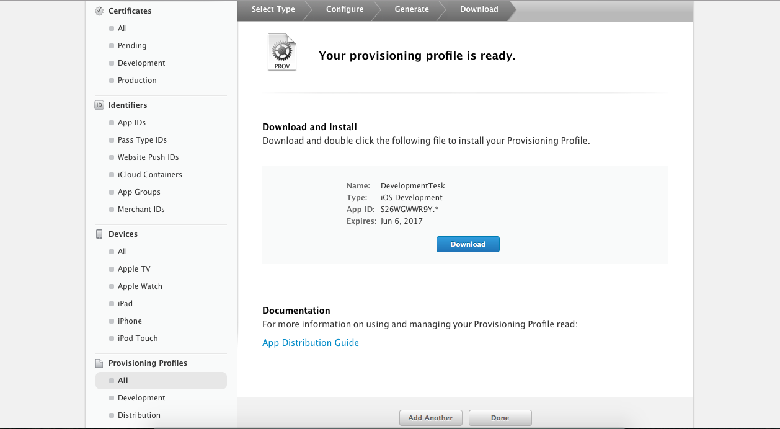Show Apple Watch devices
Image resolution: width=780 pixels, height=429 pixels.
point(140,286)
